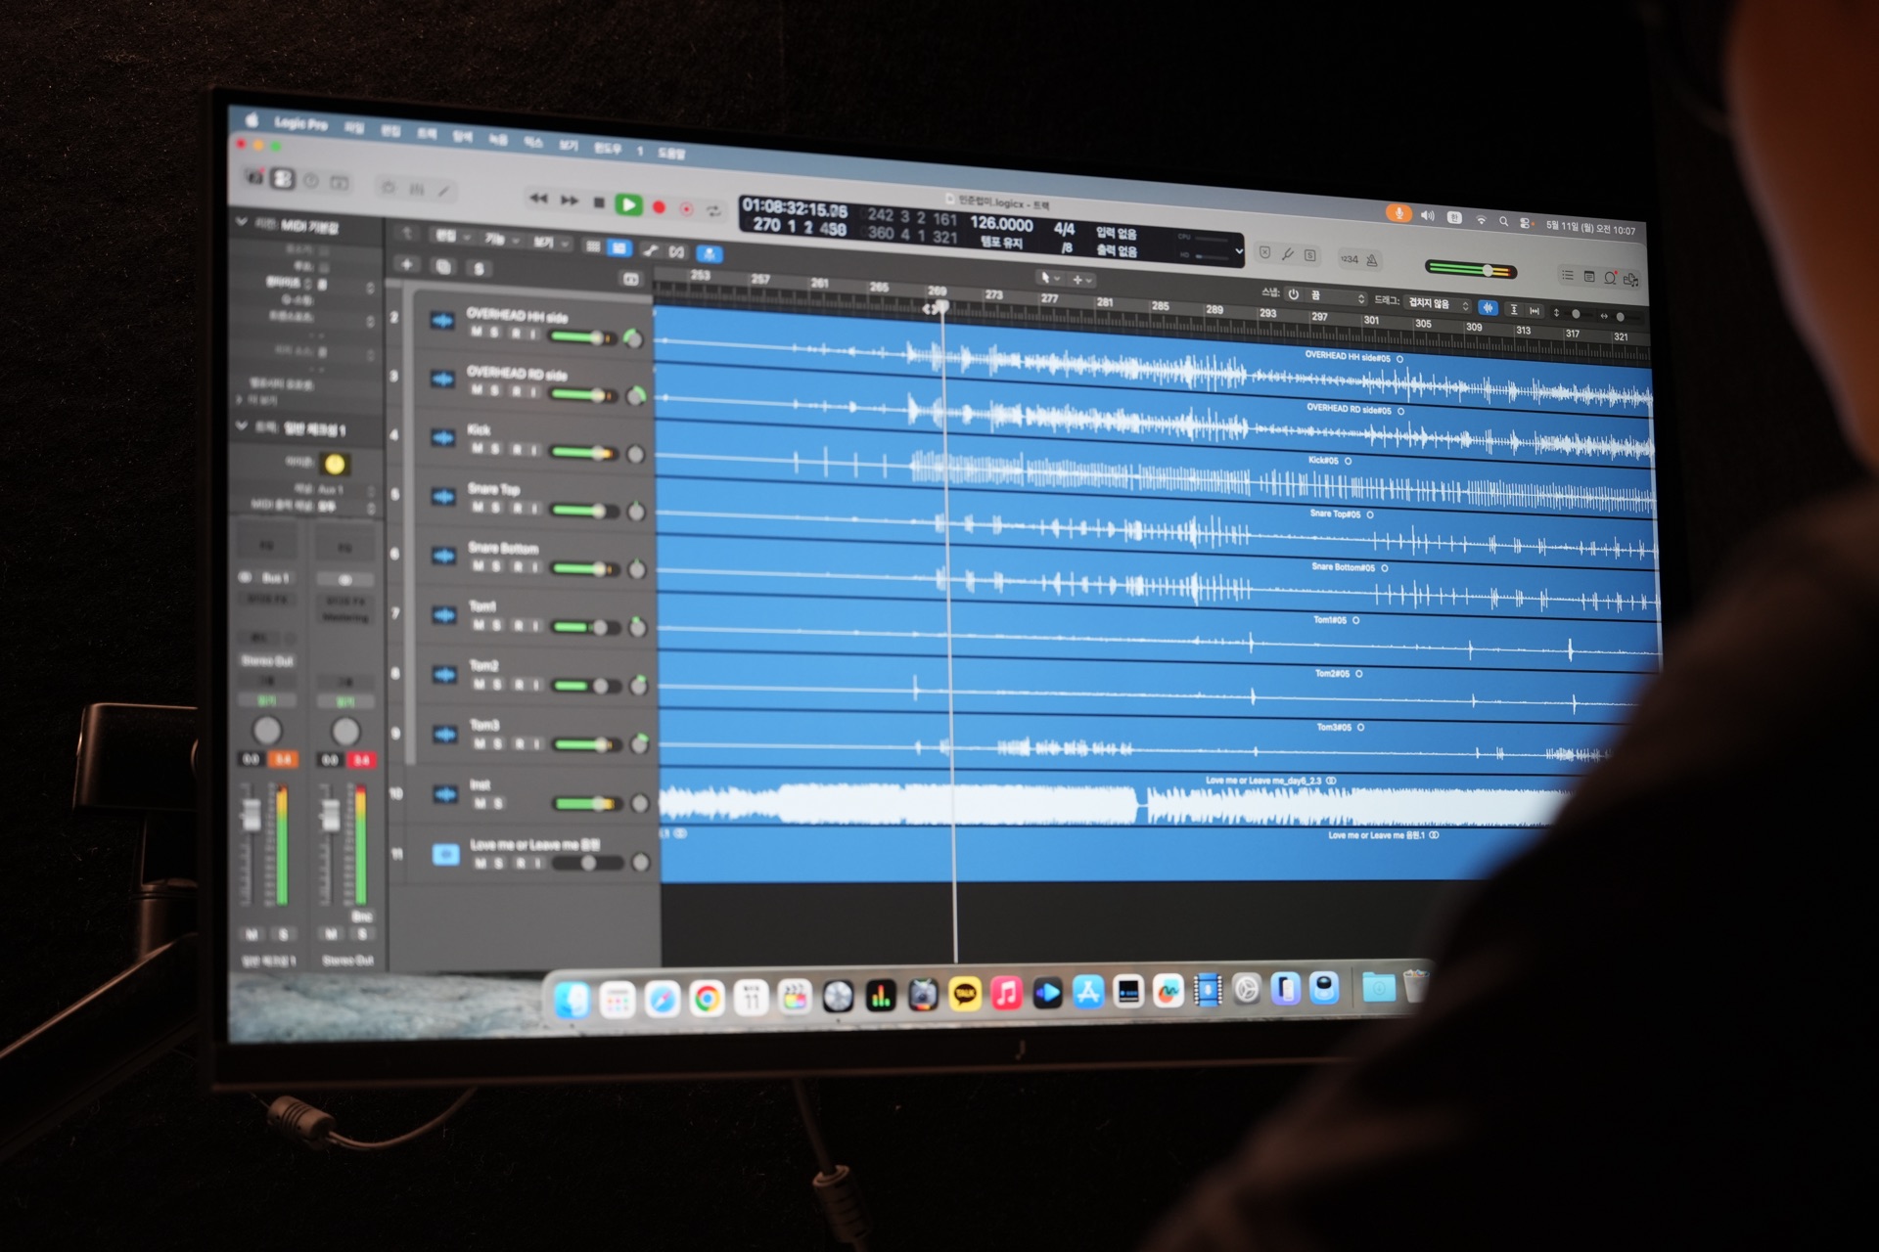Screen dimensions: 1879x1252
Task: Click the Bnc bounce button
Action: click(362, 917)
